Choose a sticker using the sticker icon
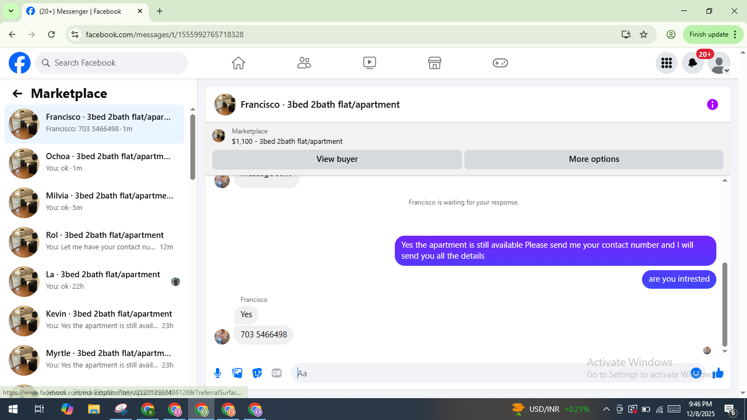 (x=257, y=373)
